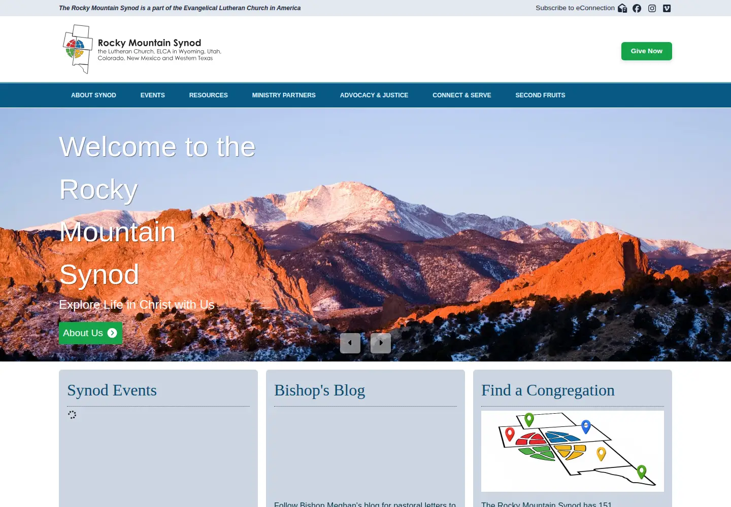Open the Ministry Partners menu
731x507 pixels.
(x=284, y=95)
